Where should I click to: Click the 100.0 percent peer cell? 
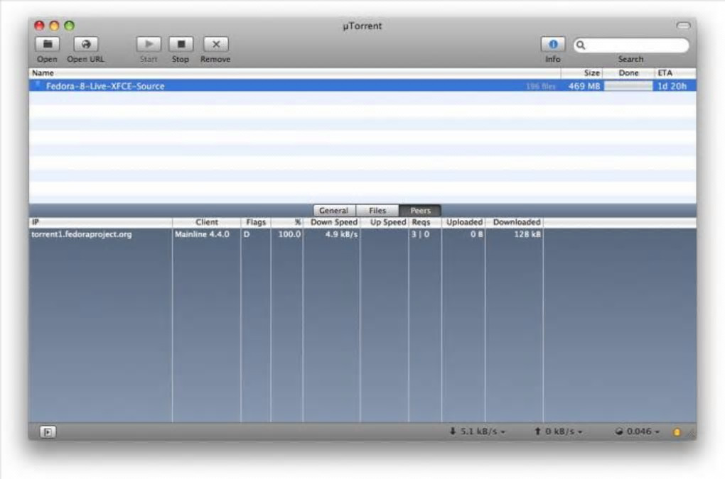(289, 234)
